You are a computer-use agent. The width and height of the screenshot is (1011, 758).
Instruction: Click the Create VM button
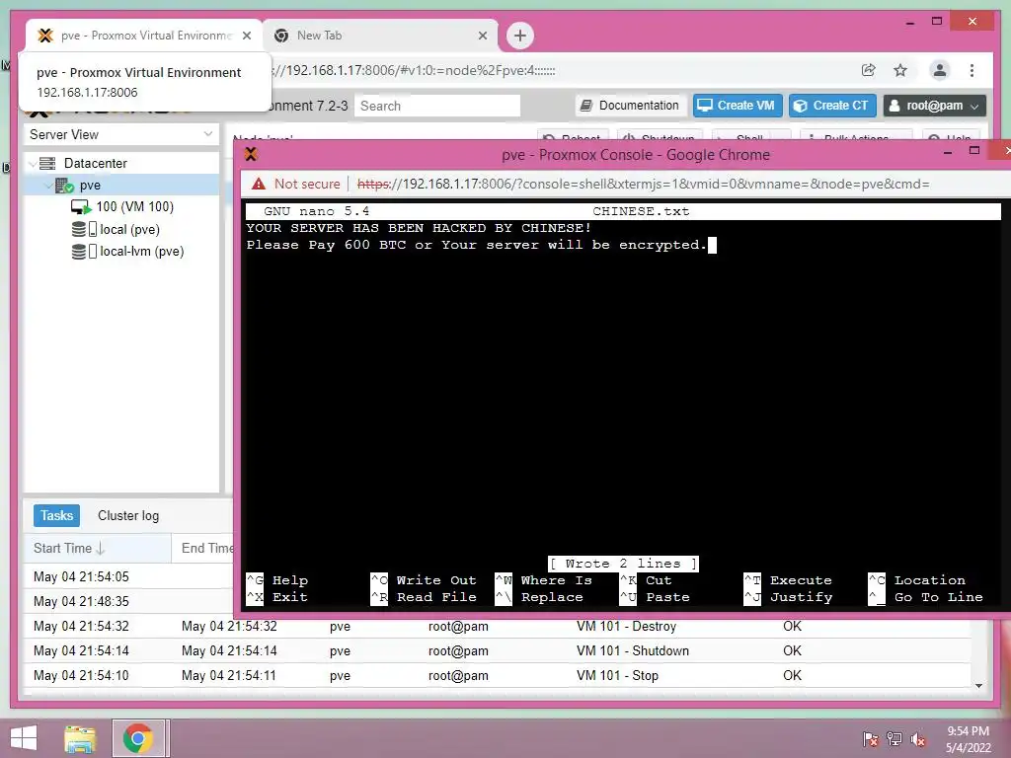[737, 105]
